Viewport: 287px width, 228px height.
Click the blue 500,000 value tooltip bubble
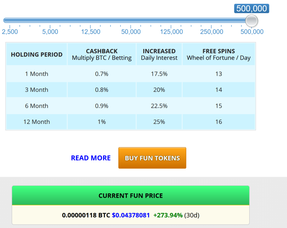[251, 8]
